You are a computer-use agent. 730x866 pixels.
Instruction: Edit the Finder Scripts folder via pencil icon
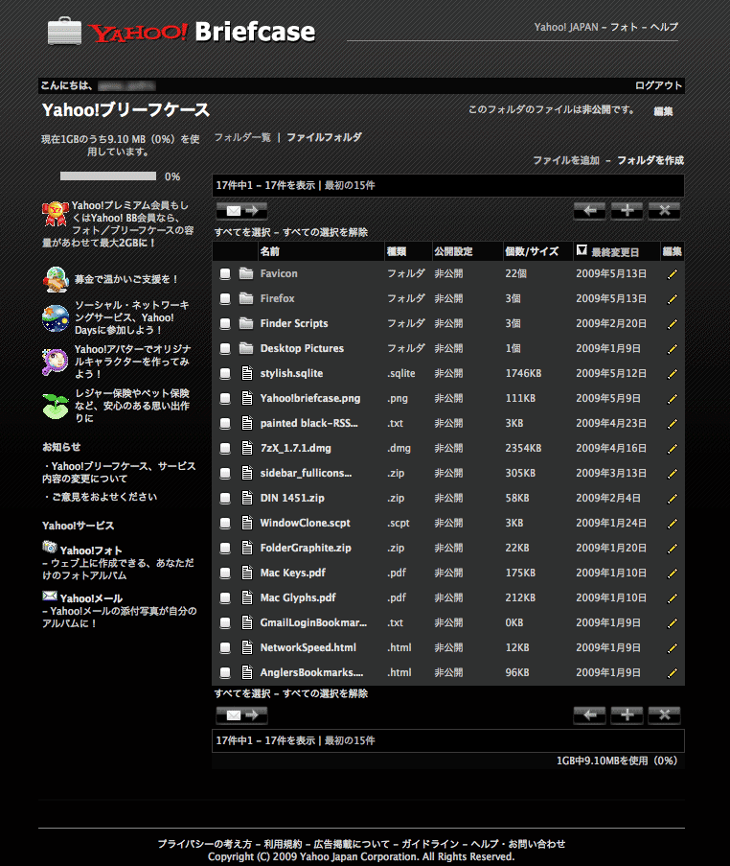click(672, 323)
